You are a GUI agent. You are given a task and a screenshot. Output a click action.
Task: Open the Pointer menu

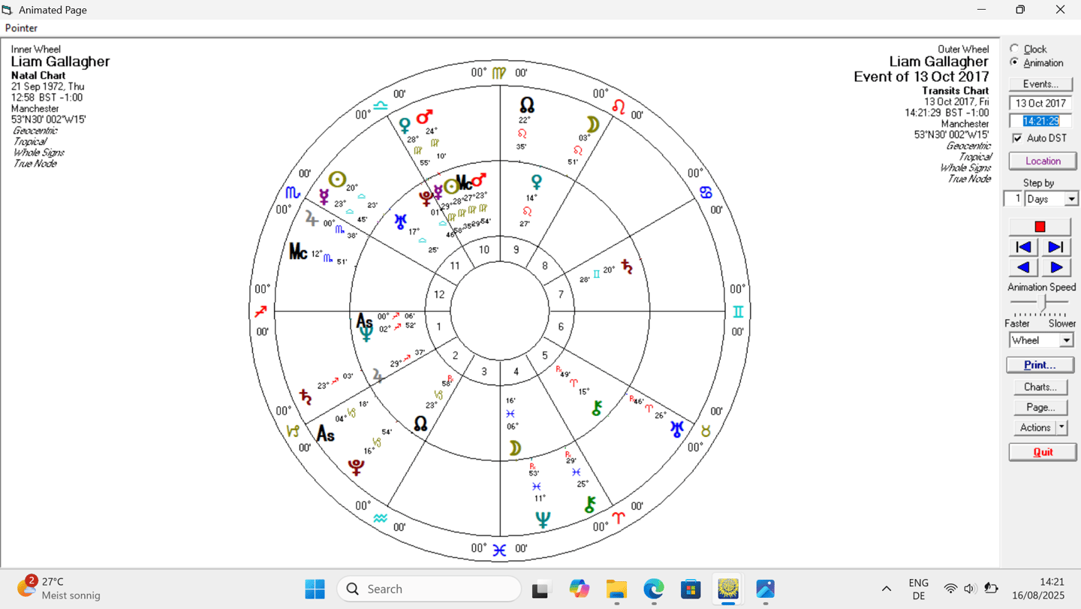click(x=20, y=28)
